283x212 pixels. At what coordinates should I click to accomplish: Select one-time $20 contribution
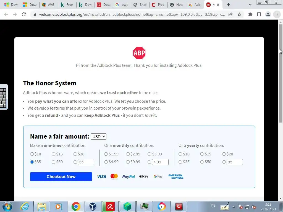(75, 154)
